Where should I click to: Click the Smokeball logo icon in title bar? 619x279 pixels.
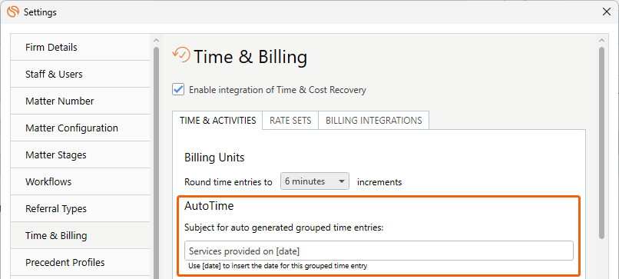click(x=13, y=12)
